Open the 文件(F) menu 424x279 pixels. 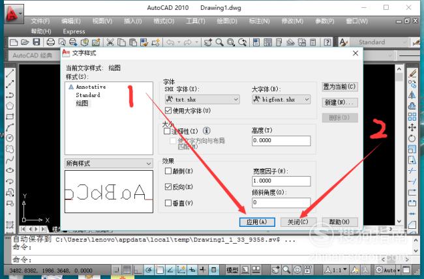[40, 21]
